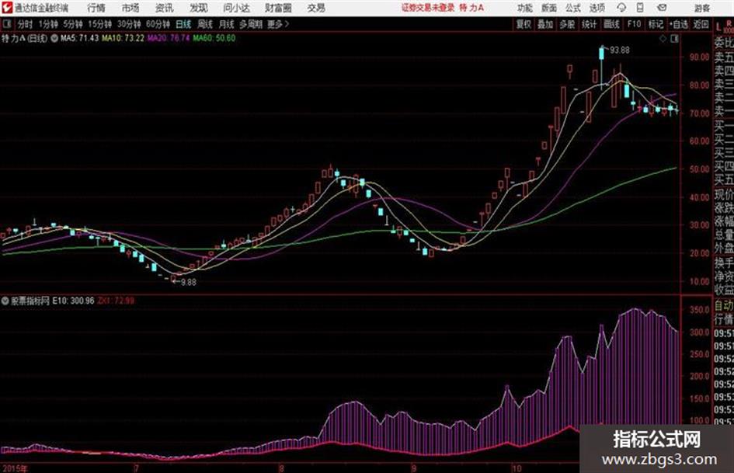Click the 标记 mark button
The width and height of the screenshot is (734, 473).
coord(656,24)
